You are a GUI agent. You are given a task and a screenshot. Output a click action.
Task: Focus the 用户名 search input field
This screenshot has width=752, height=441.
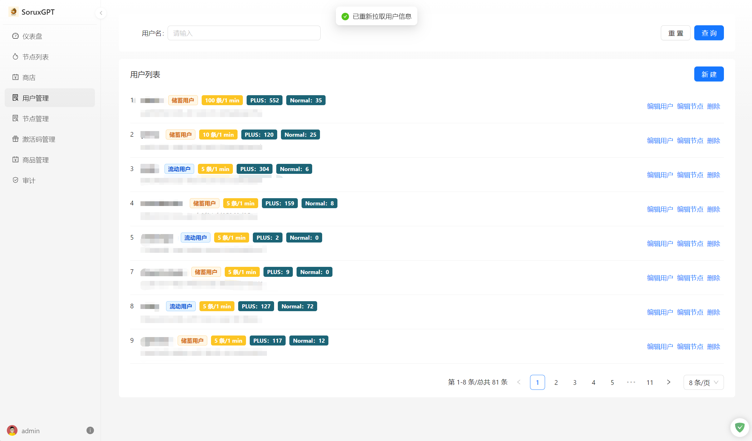[x=244, y=33]
